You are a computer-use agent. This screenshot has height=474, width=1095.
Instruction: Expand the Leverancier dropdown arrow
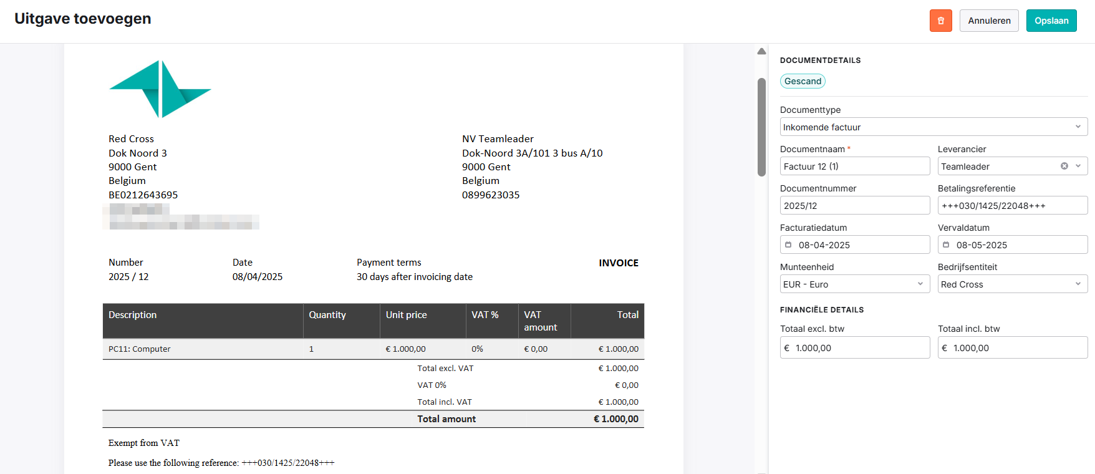(1078, 166)
